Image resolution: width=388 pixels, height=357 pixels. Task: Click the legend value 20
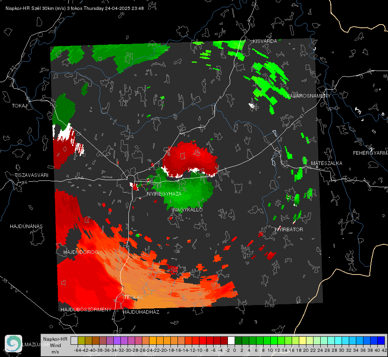306,350
